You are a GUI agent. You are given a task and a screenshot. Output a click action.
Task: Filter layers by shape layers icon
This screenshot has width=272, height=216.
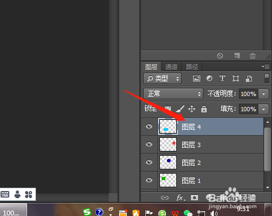(x=236, y=79)
